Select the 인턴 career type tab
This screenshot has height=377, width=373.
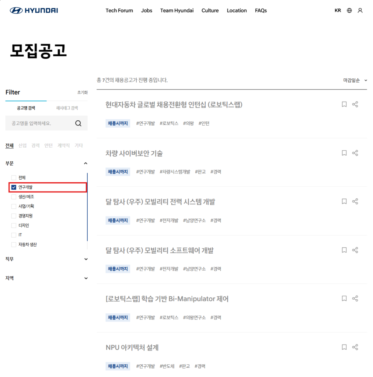pyautogui.click(x=48, y=145)
